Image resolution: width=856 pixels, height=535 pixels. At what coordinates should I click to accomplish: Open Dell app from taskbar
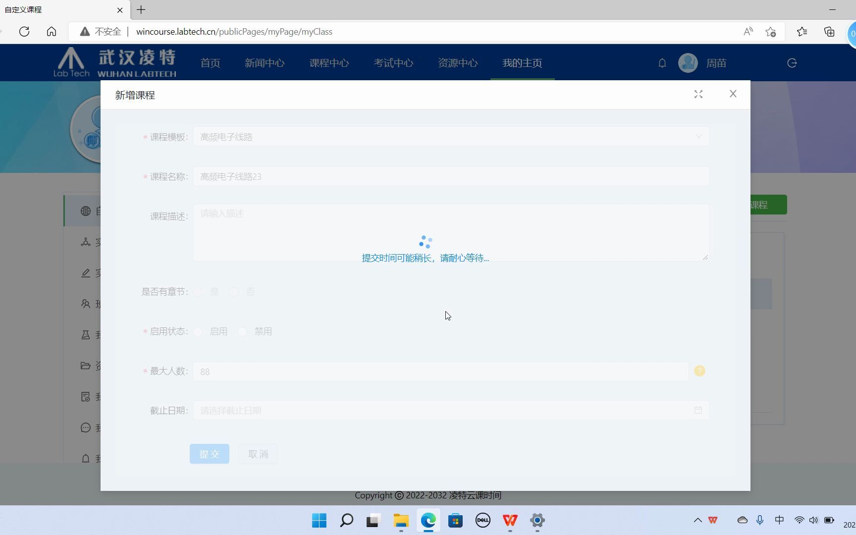(482, 520)
